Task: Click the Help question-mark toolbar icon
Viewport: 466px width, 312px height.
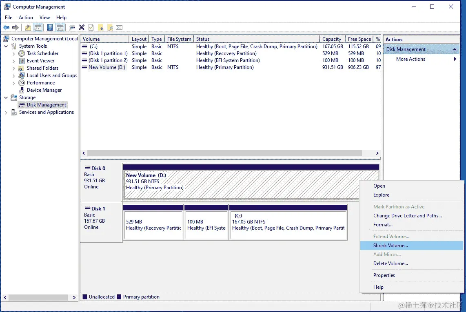Action: pos(50,28)
